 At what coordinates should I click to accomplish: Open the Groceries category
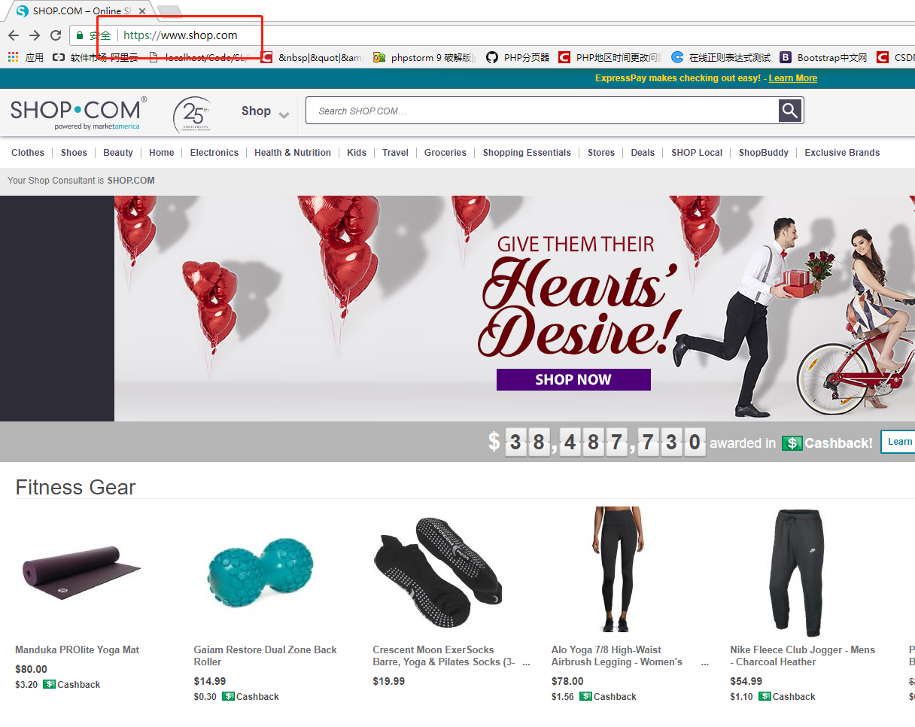tap(445, 153)
